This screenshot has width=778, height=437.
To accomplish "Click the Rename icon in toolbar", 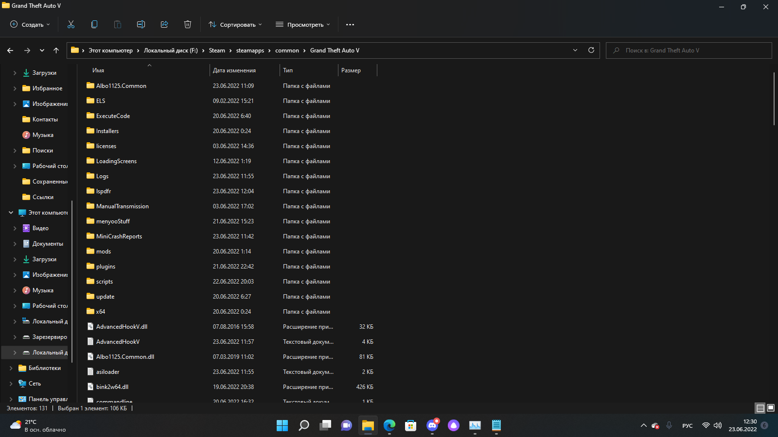I will coord(141,24).
